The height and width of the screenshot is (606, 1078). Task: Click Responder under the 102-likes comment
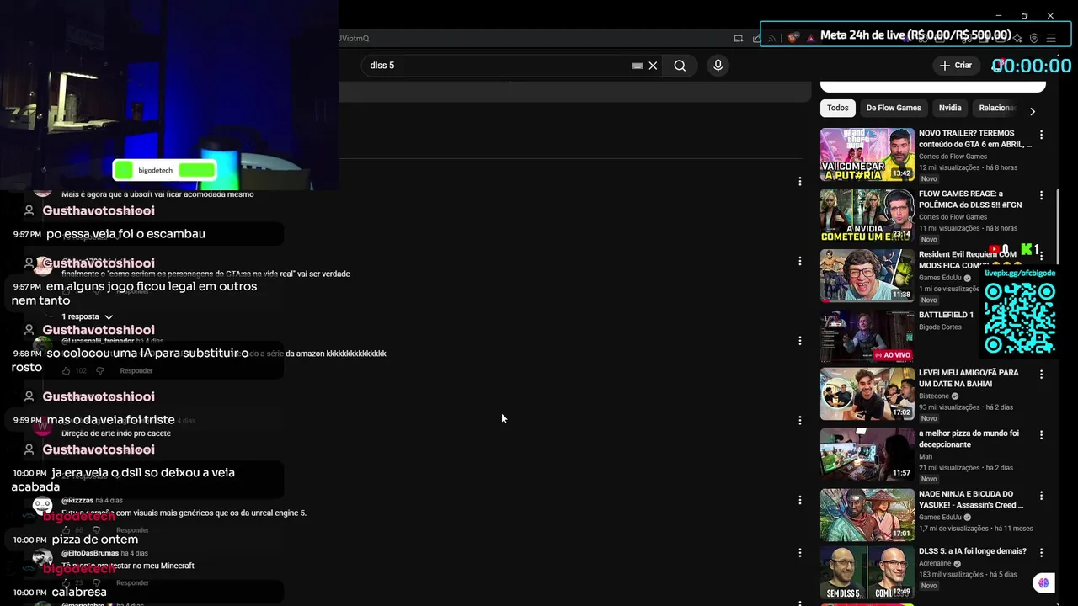(x=136, y=371)
